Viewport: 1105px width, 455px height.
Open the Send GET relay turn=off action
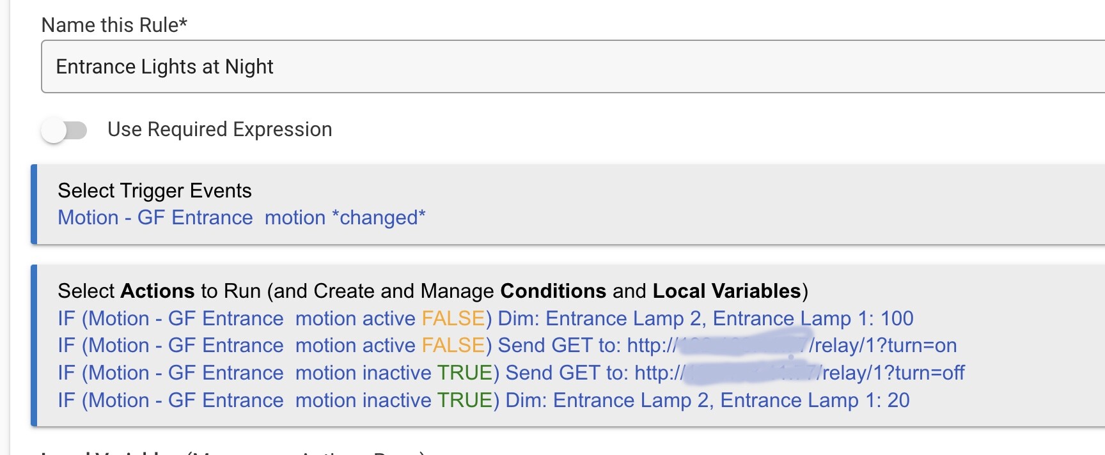(x=511, y=373)
